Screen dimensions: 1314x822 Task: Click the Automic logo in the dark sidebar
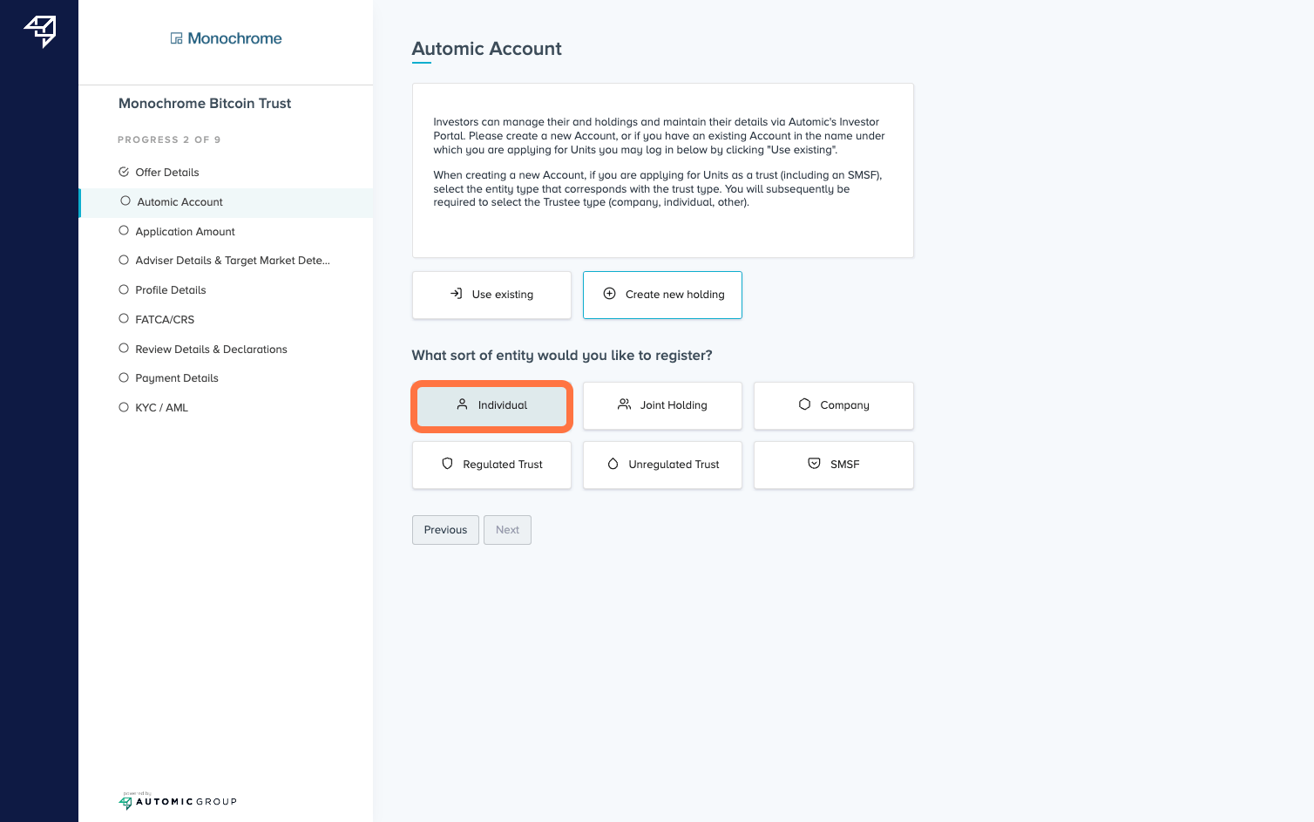coord(40,31)
